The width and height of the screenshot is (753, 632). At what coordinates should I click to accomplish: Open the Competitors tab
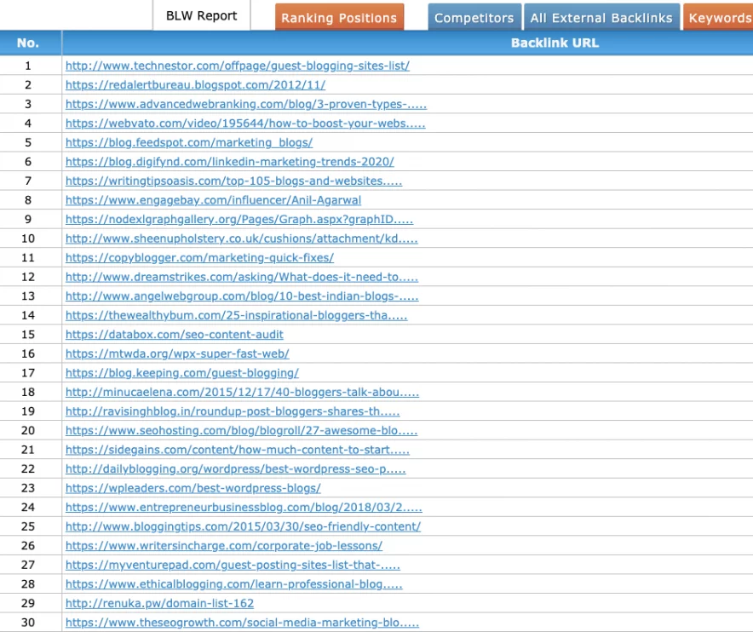click(x=474, y=18)
